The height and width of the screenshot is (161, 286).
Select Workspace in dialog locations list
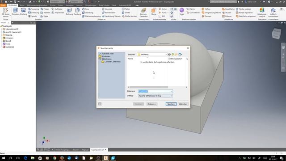[105, 56]
